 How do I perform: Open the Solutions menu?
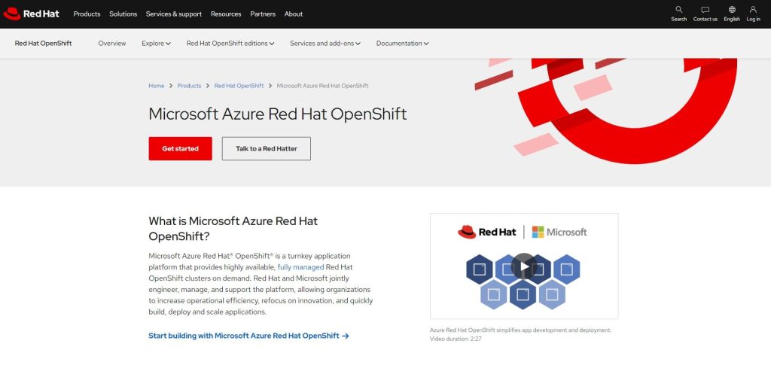click(x=123, y=14)
